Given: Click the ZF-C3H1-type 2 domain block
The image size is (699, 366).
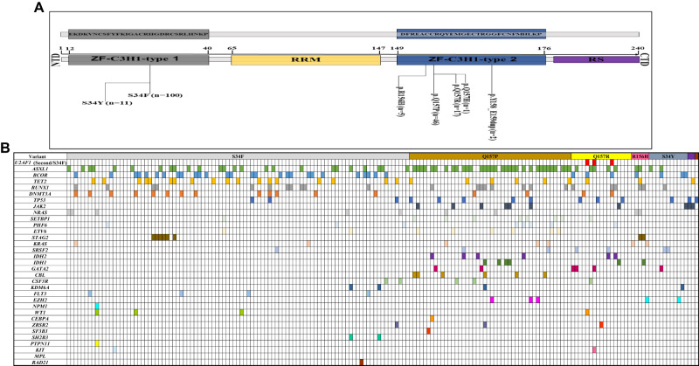Looking at the screenshot, I should pyautogui.click(x=470, y=59).
